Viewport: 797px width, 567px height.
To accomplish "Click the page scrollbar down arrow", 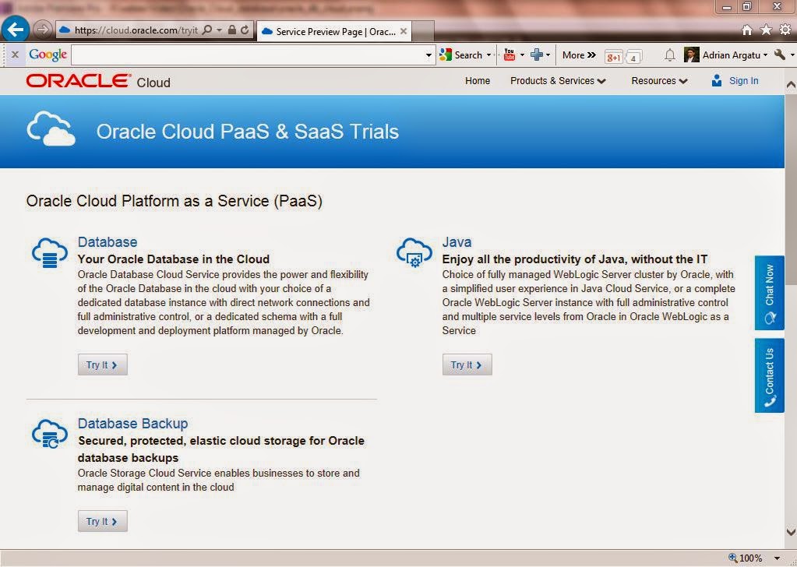I will (x=791, y=533).
